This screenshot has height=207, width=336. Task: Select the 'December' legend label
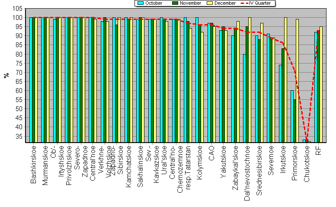coord(225,3)
